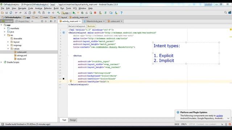Image resolution: width=232 pixels, height=130 pixels.
Task: Collapse the res folder arrow
Action: (x=5, y=35)
